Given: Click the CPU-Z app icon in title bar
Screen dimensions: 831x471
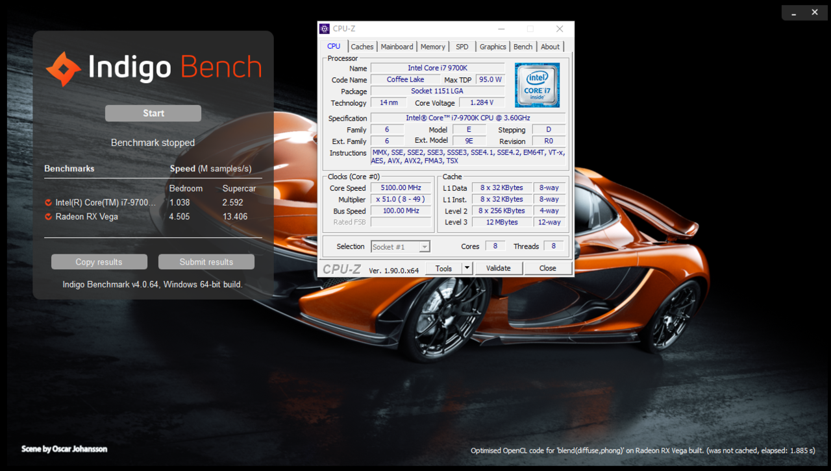Looking at the screenshot, I should click(325, 29).
